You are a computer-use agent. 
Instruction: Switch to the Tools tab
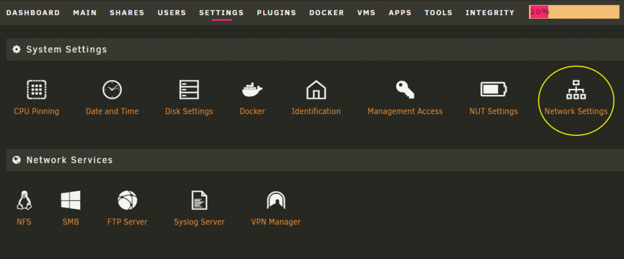pyautogui.click(x=439, y=13)
